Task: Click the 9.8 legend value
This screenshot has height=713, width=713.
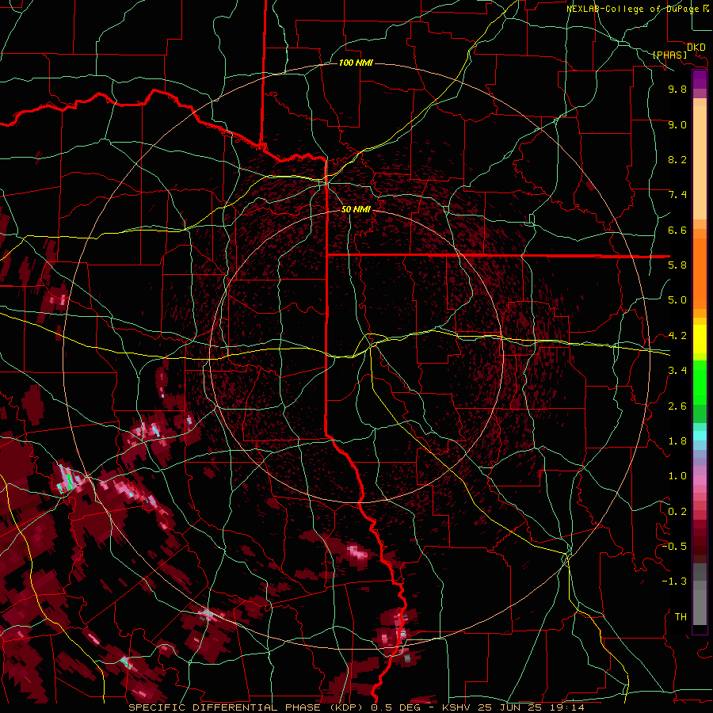Action: pos(677,89)
